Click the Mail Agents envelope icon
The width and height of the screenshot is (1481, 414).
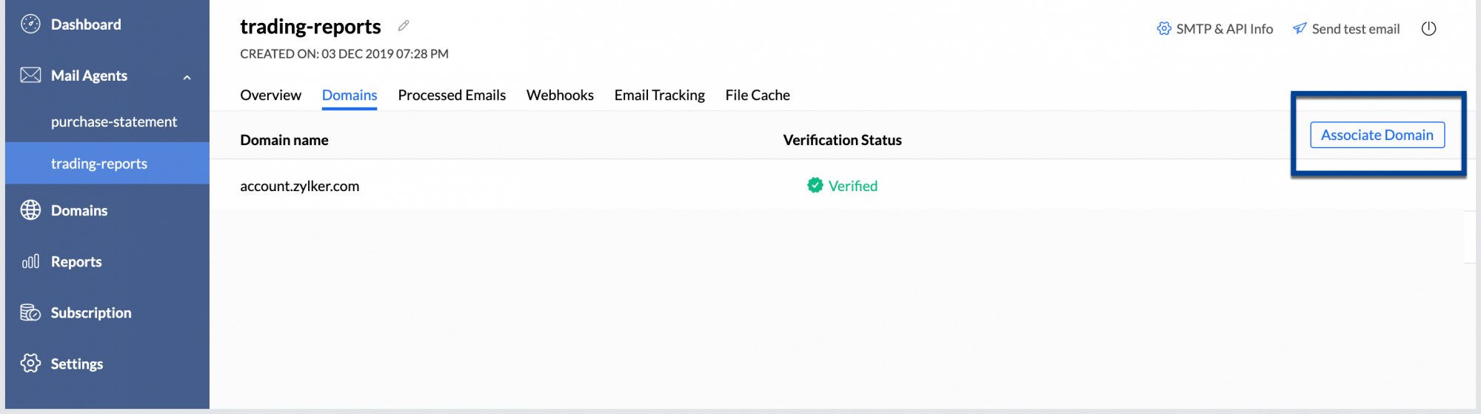(30, 76)
